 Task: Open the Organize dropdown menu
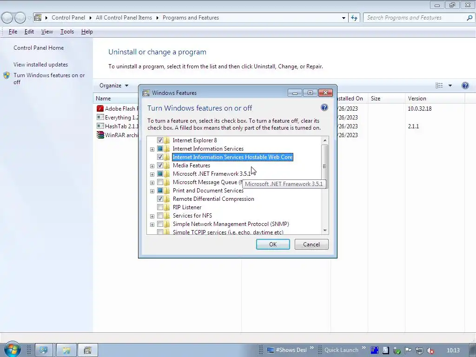click(114, 86)
